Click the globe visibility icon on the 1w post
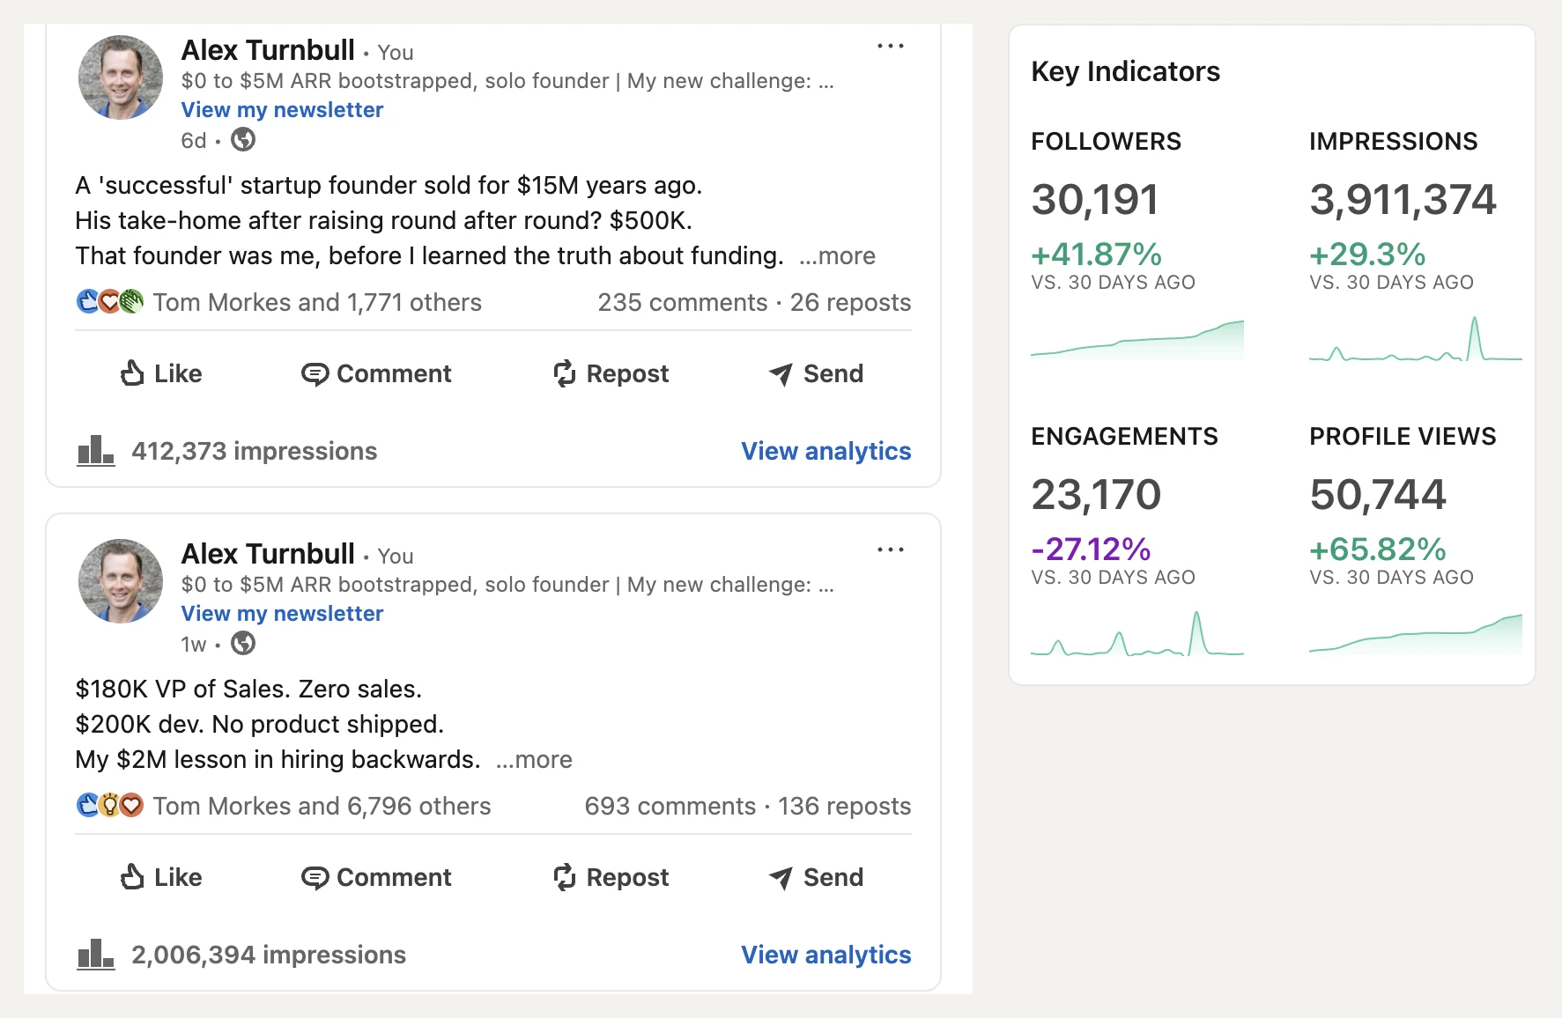The height and width of the screenshot is (1018, 1562). (x=243, y=644)
